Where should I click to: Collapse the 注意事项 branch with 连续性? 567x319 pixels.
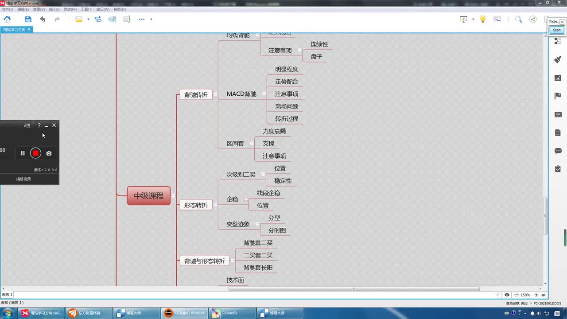coord(299,51)
